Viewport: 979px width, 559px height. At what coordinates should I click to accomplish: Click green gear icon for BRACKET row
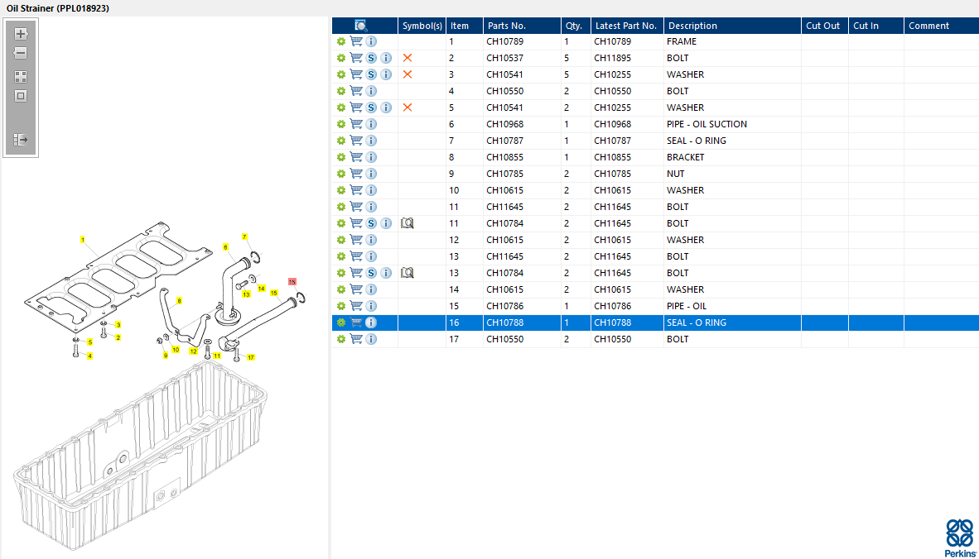340,157
